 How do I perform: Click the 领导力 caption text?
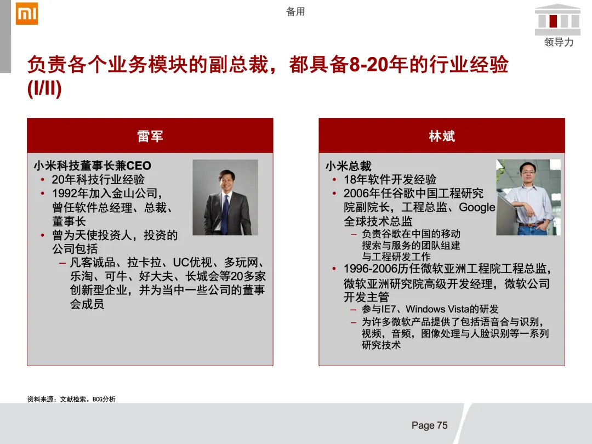559,42
